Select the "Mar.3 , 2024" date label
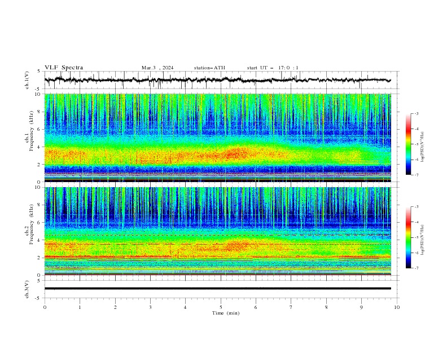The image size is (447, 345). coord(157,68)
